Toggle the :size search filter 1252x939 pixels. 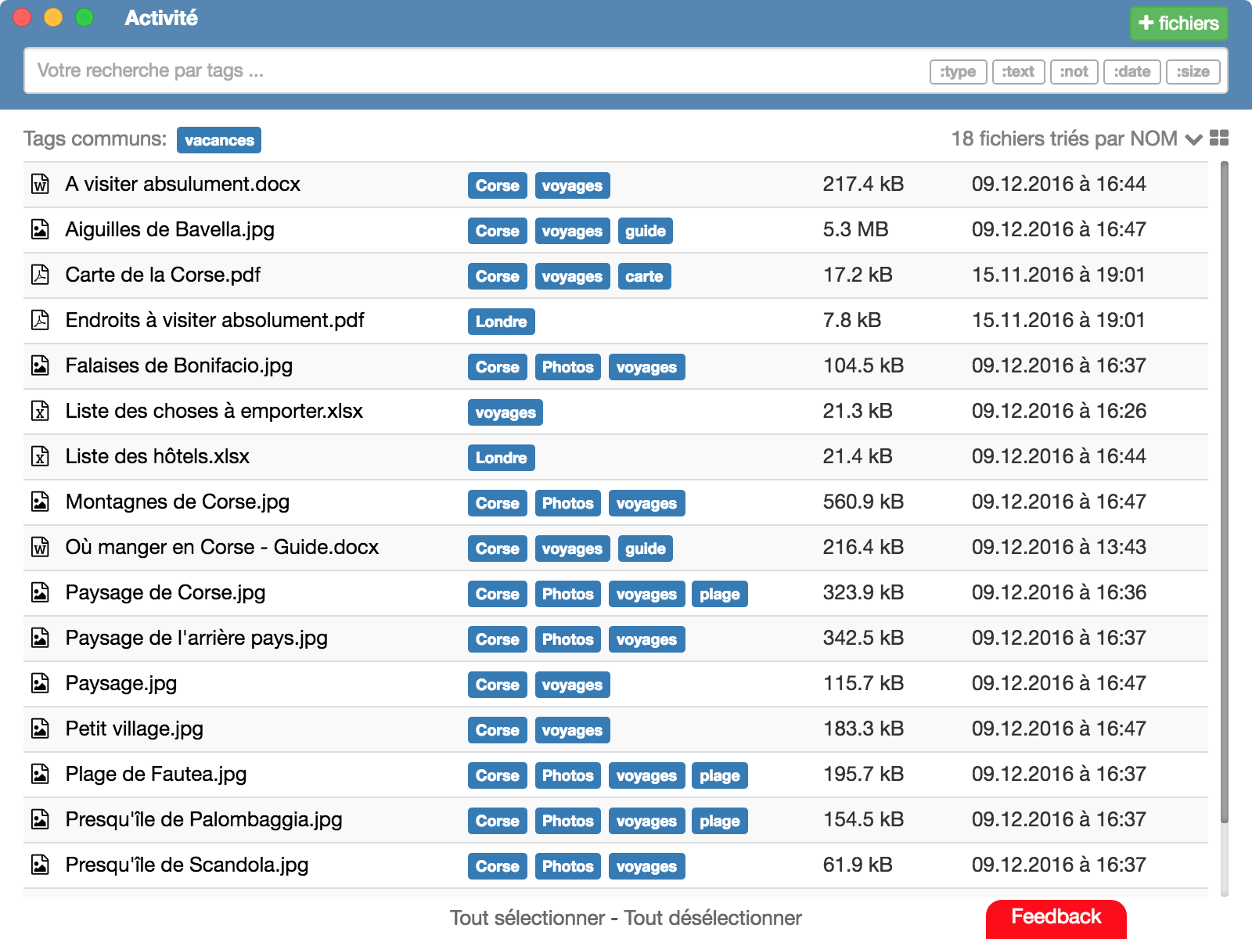coord(1193,71)
